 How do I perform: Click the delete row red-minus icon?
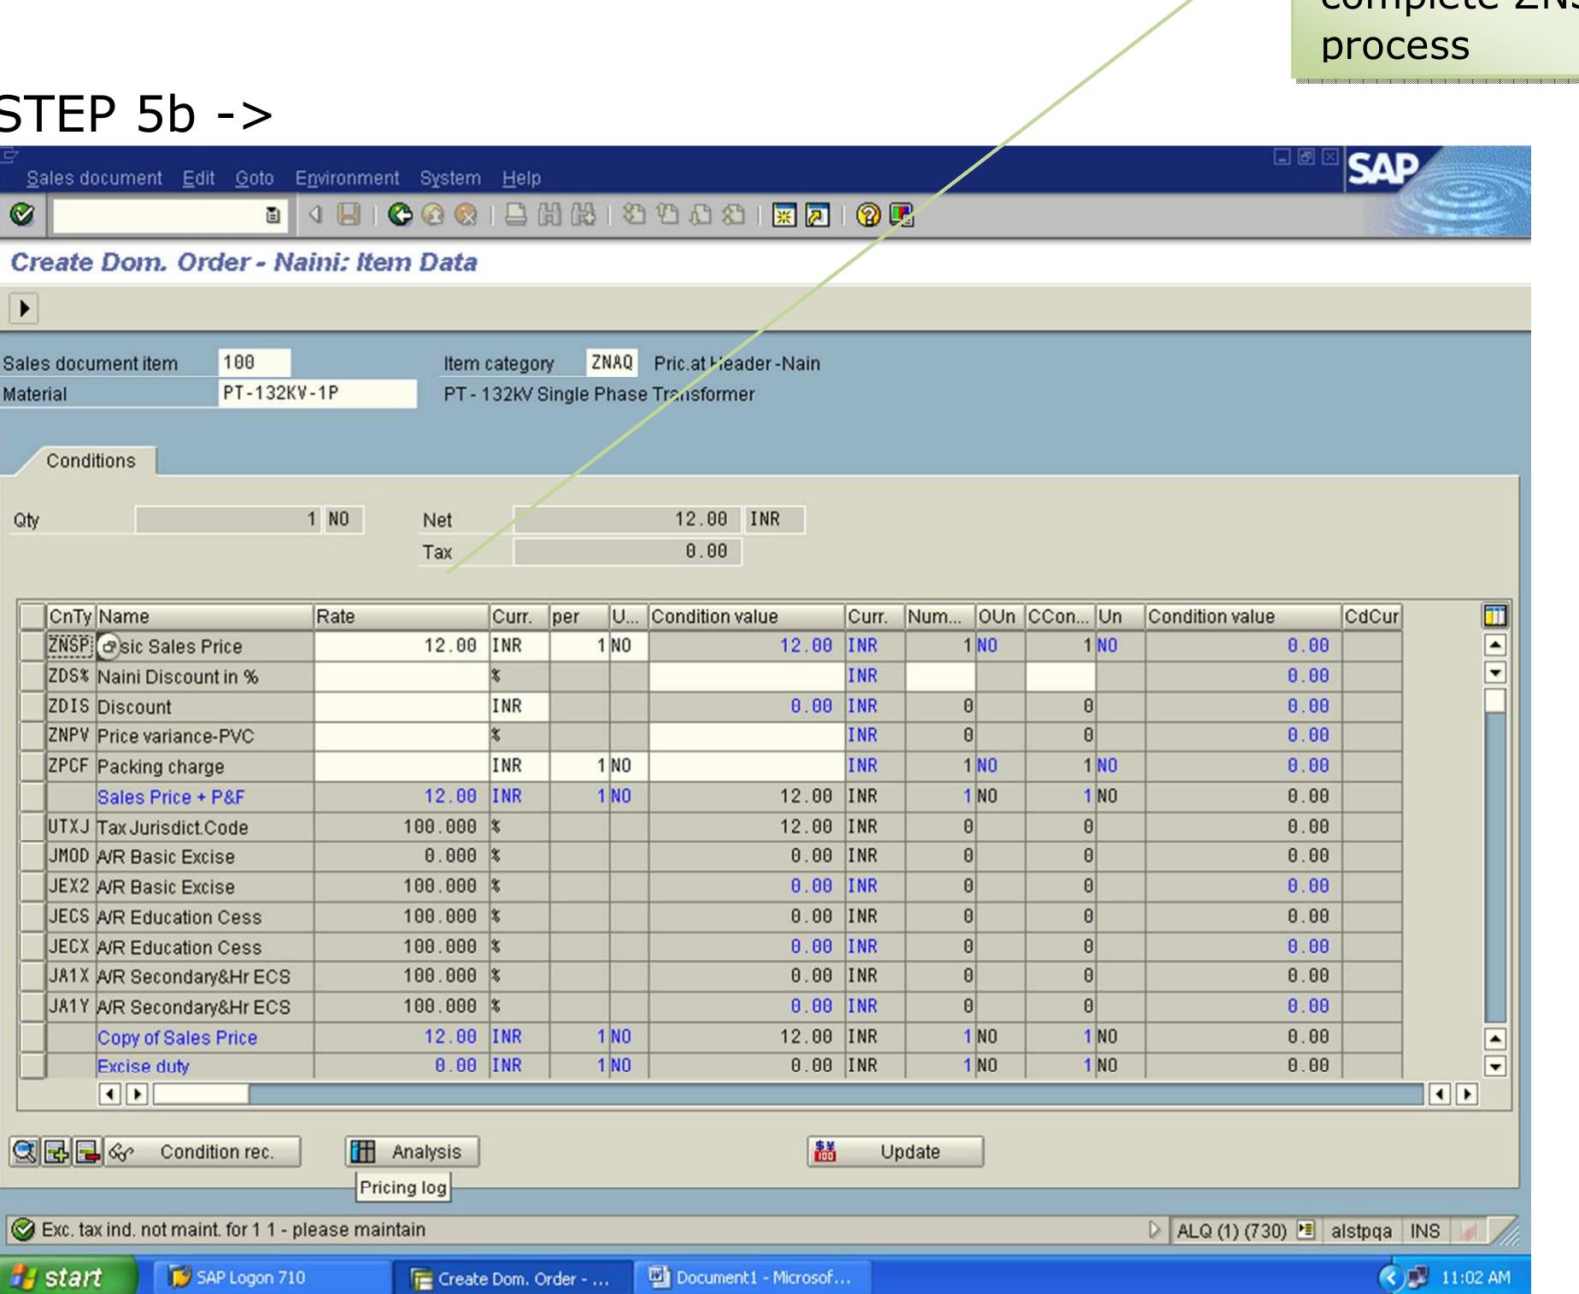[88, 1152]
